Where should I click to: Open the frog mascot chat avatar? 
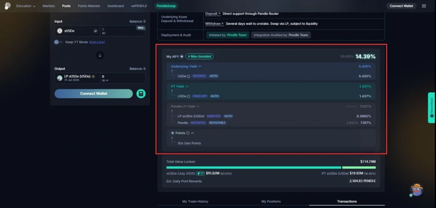416,190
